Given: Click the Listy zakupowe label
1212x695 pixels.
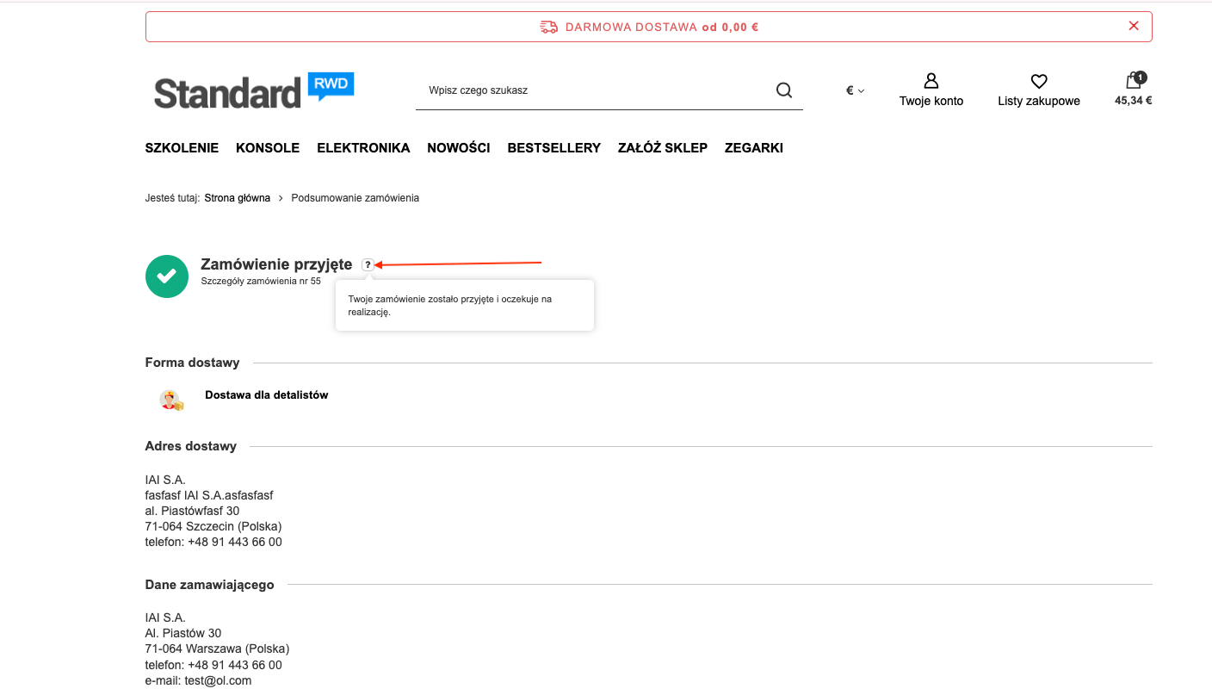Looking at the screenshot, I should pos(1039,102).
